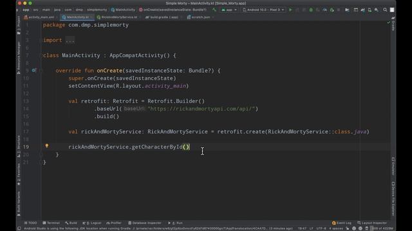Open the Project tool window
412x231 pixels.
(19, 25)
